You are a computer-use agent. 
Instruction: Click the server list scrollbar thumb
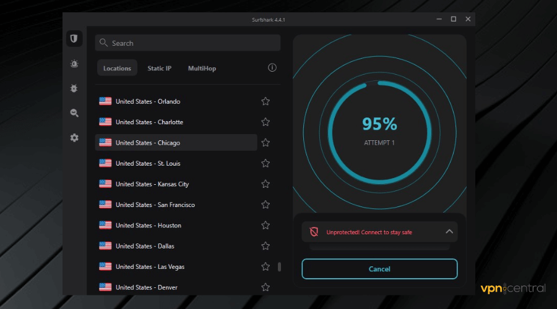(x=279, y=266)
